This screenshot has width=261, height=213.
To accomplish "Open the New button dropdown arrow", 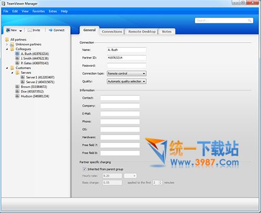I will pyautogui.click(x=20, y=31).
